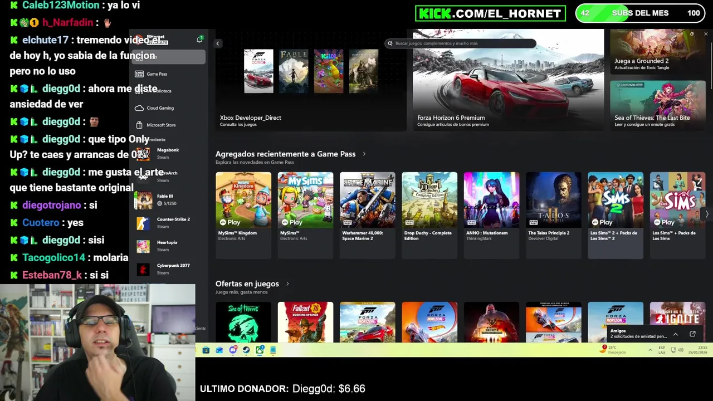Open the State of Decay 2 offer card

tap(491, 322)
